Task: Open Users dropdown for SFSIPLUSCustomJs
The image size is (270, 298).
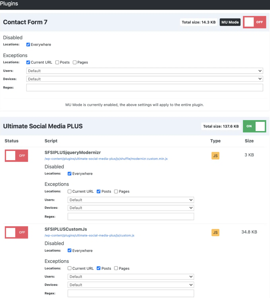Action: pos(131,277)
